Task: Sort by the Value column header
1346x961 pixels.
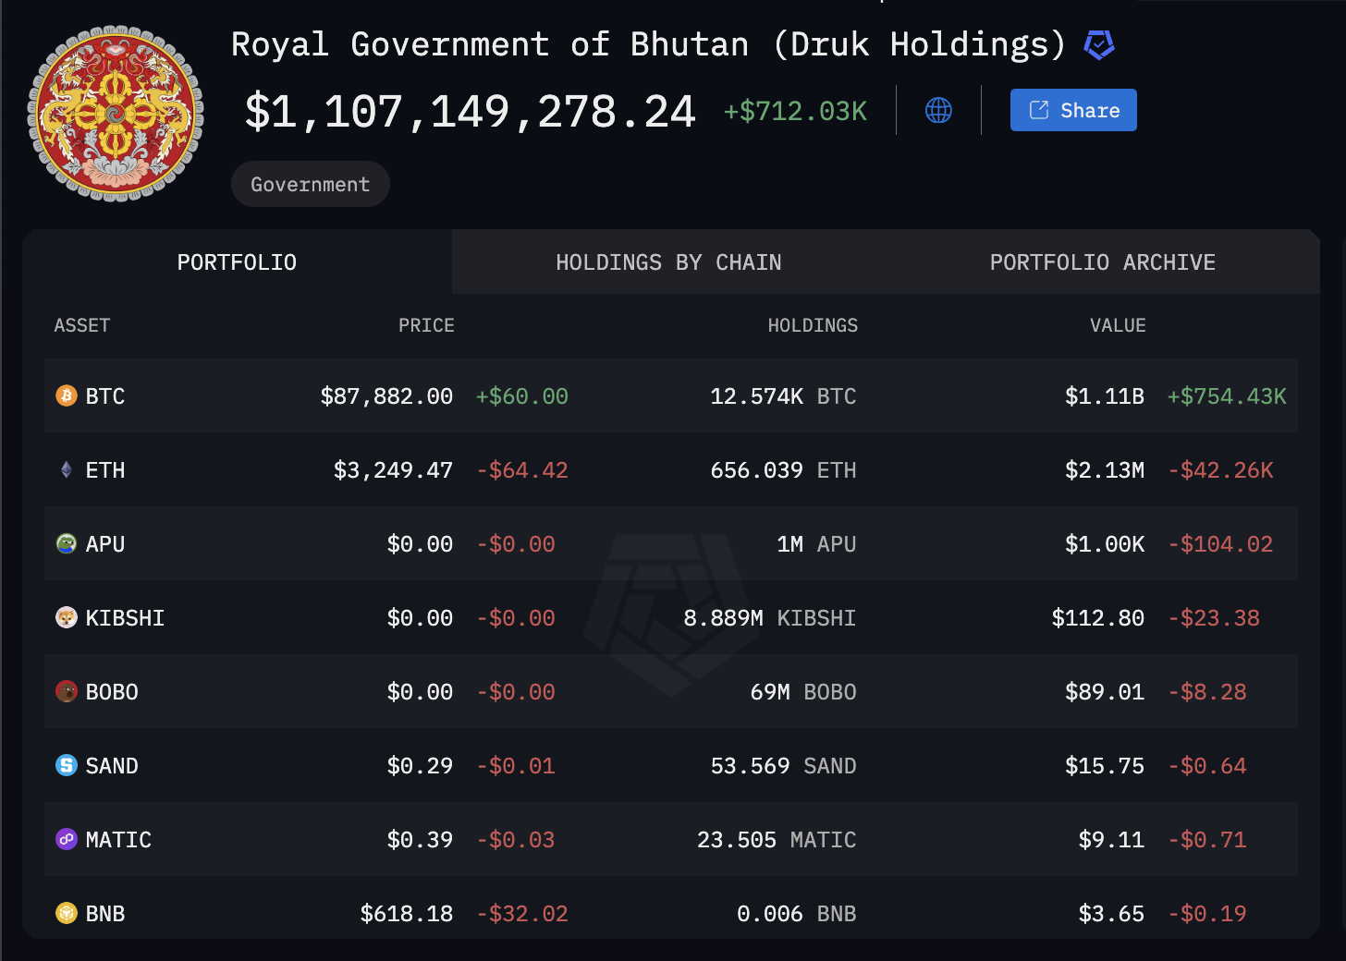Action: (x=1117, y=325)
